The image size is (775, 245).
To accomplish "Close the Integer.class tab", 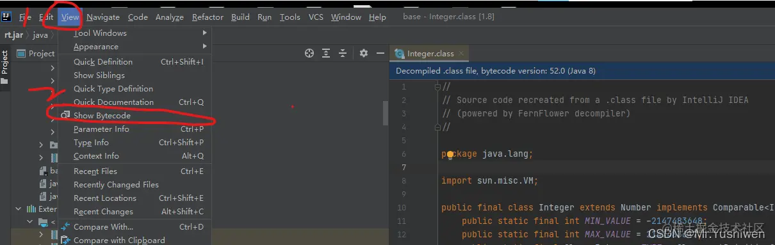I will click(x=461, y=54).
